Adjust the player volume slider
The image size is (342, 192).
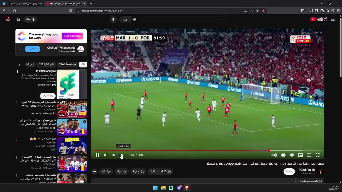coord(123,155)
